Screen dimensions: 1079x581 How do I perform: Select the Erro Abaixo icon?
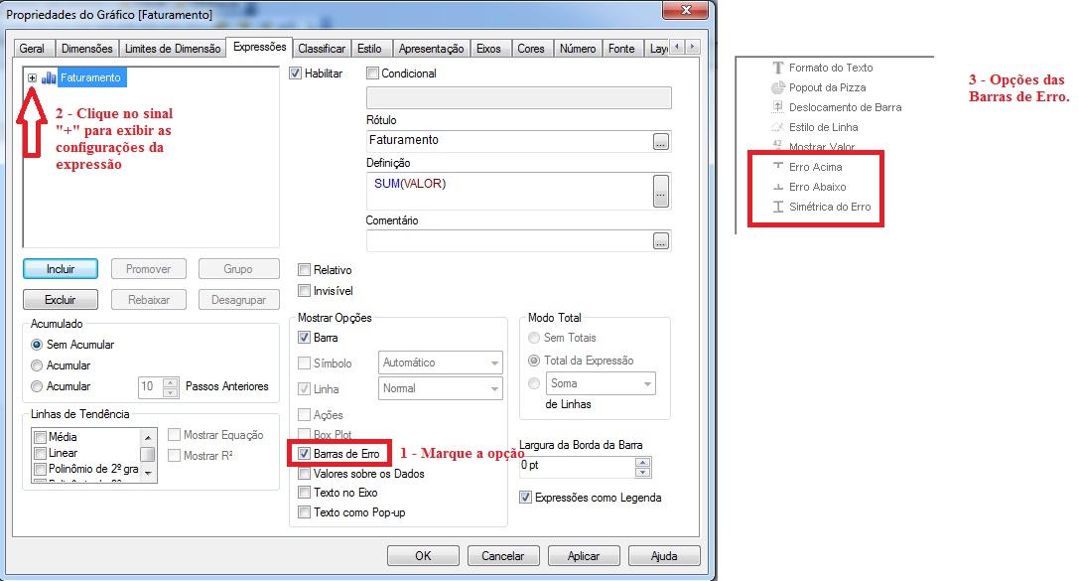778,187
